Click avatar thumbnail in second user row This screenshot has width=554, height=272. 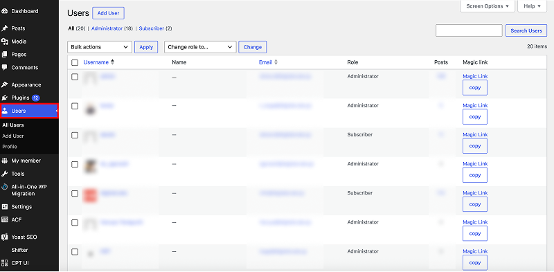91,109
